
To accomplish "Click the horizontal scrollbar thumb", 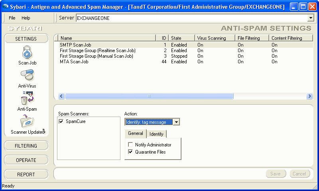I will coord(149,96).
